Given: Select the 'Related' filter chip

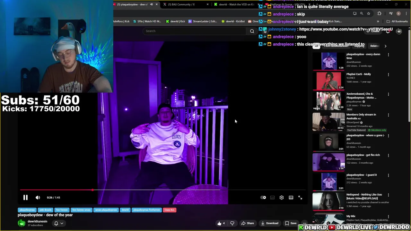Looking at the screenshot, I should [374, 46].
